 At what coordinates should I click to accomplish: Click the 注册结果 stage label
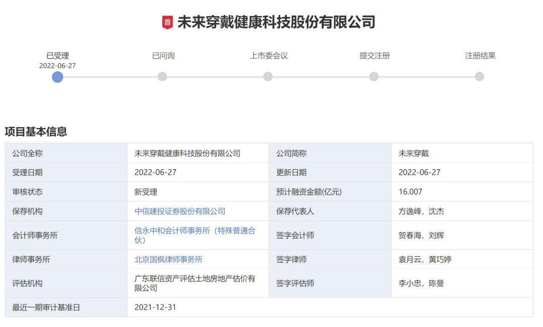click(x=480, y=56)
